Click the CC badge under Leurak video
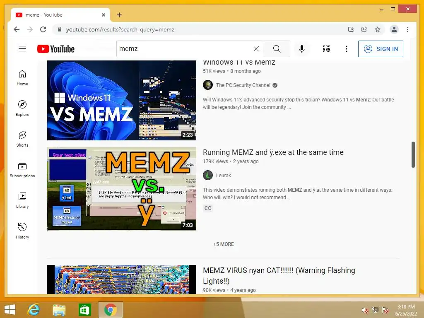This screenshot has height=318, width=424. [x=208, y=208]
